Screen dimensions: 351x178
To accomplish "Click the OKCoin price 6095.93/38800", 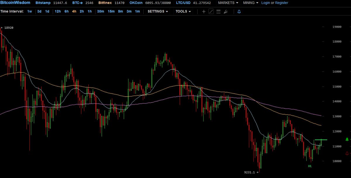I will [x=158, y=3].
